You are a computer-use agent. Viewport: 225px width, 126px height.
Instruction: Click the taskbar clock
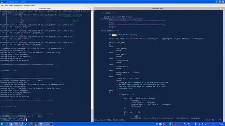221,124
